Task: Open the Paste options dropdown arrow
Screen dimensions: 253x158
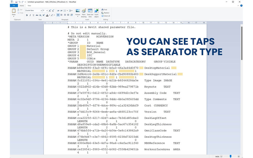Action: tap(14, 16)
